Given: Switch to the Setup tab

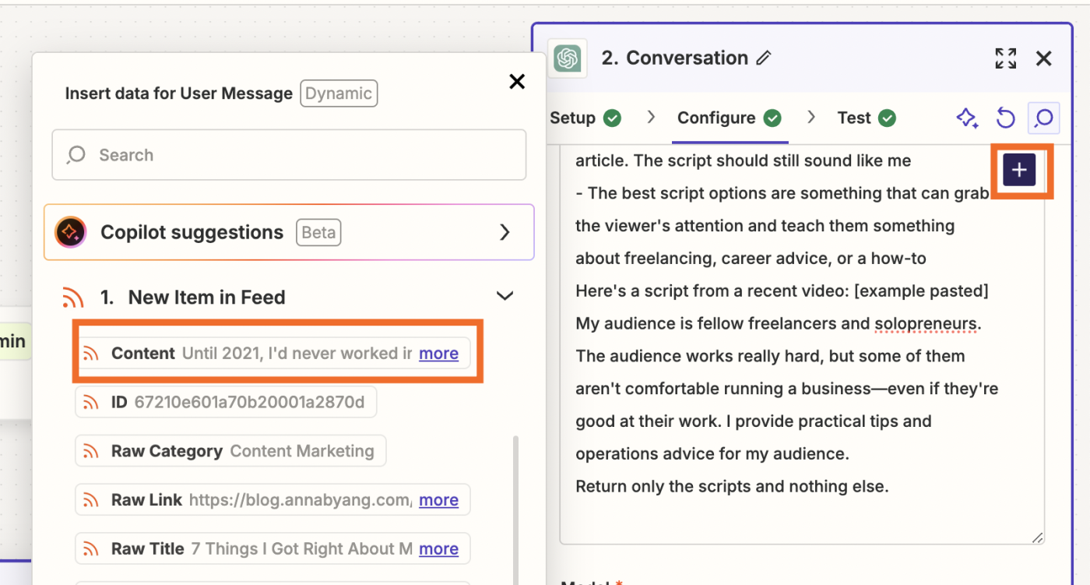Looking at the screenshot, I should coord(585,118).
